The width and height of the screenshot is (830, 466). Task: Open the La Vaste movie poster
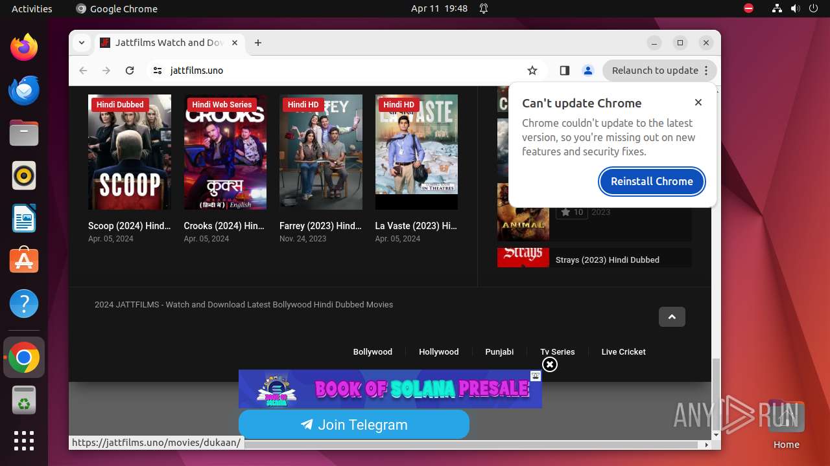pos(416,152)
